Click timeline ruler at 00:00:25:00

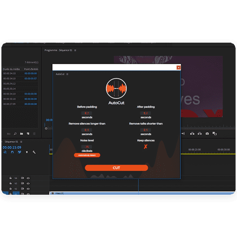[x=194, y=149]
